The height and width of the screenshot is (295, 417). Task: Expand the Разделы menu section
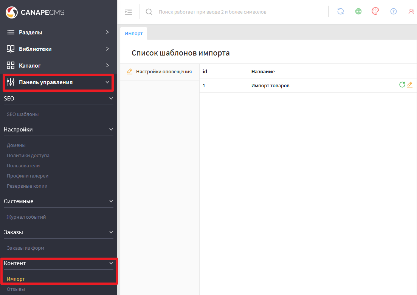click(x=58, y=32)
